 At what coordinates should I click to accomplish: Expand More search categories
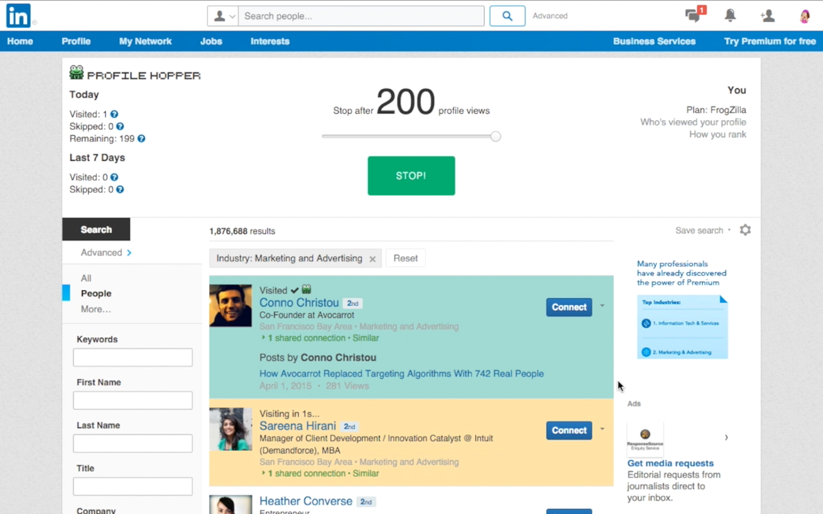[x=96, y=309]
